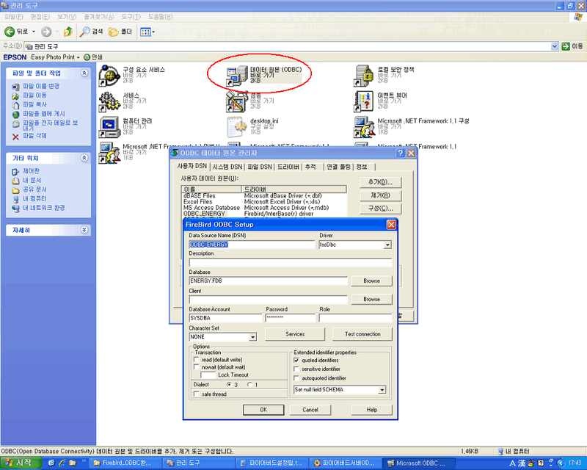Click the Delete file (파일 삭제) red X icon
The width and height of the screenshot is (587, 470).
tap(15, 137)
